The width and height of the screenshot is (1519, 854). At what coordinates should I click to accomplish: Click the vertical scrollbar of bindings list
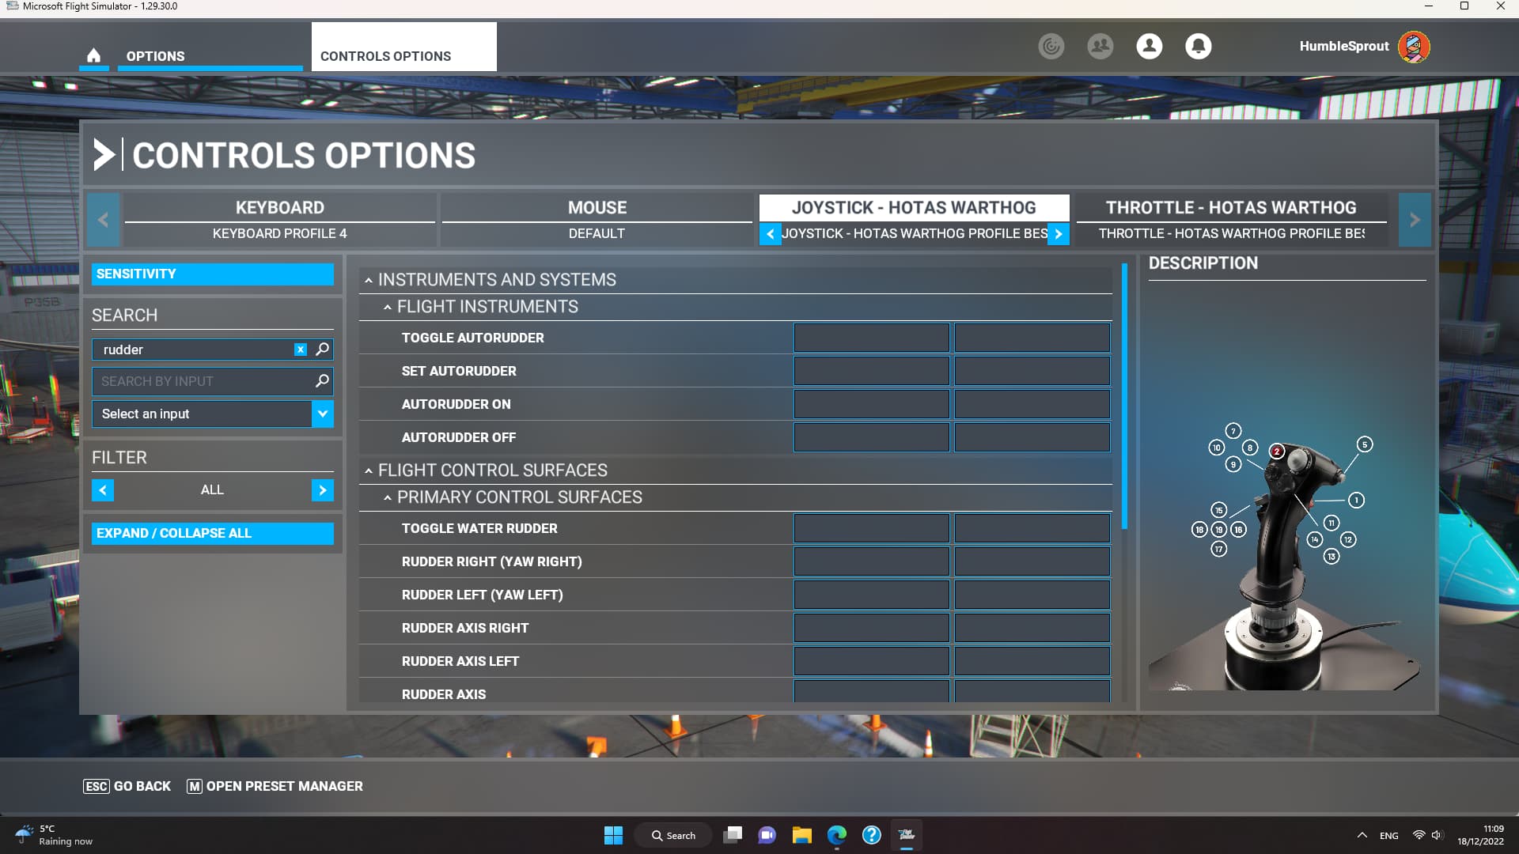pos(1123,395)
